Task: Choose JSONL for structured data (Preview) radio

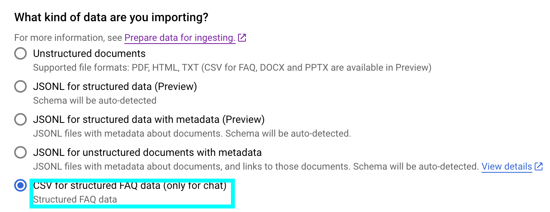Action: coord(20,86)
